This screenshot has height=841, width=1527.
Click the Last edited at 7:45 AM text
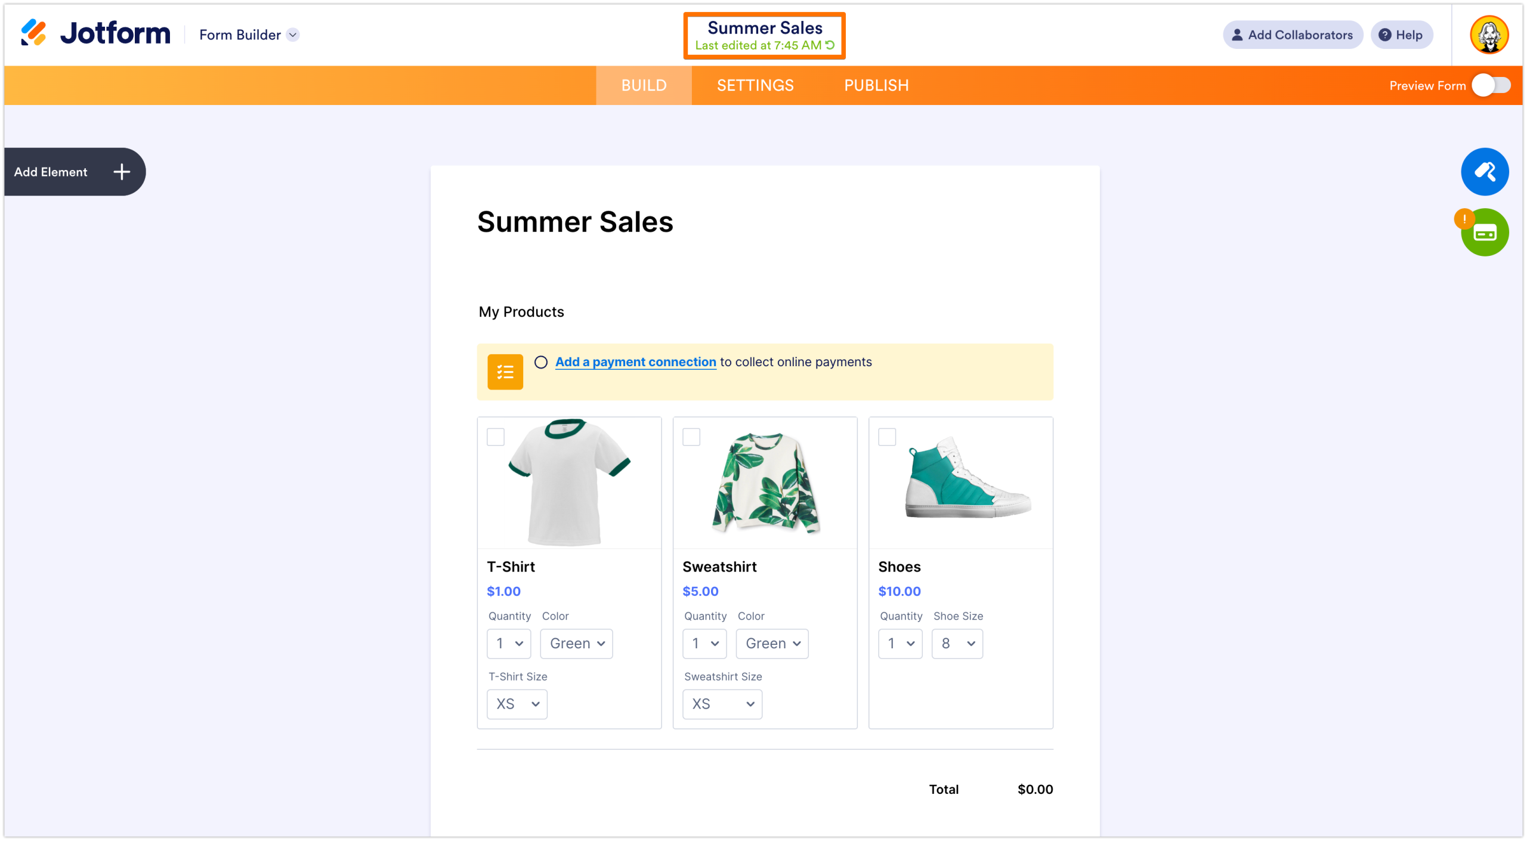[758, 45]
